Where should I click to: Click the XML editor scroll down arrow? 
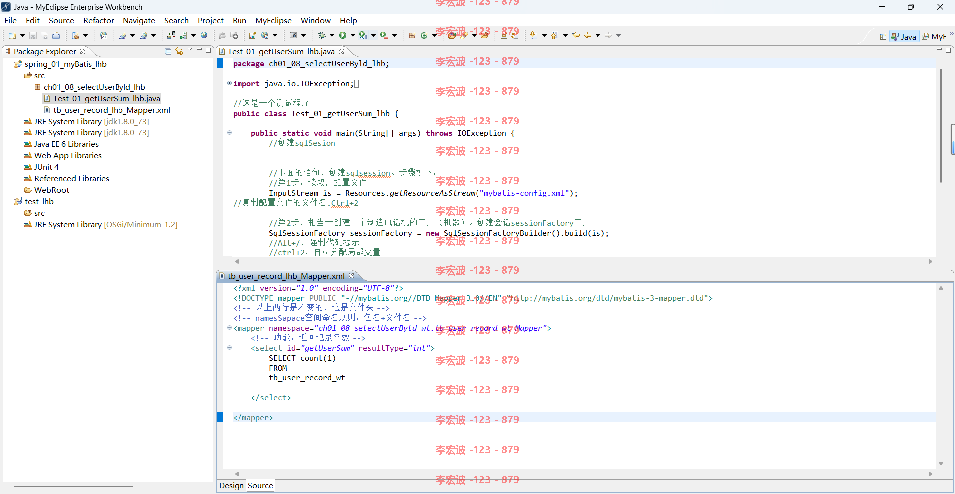(941, 463)
